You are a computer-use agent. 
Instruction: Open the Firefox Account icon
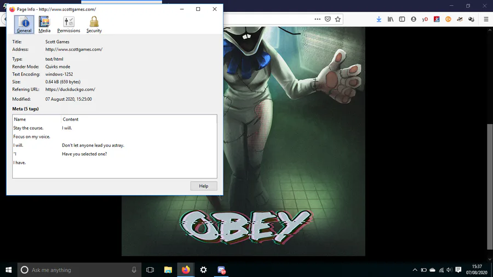click(x=414, y=19)
